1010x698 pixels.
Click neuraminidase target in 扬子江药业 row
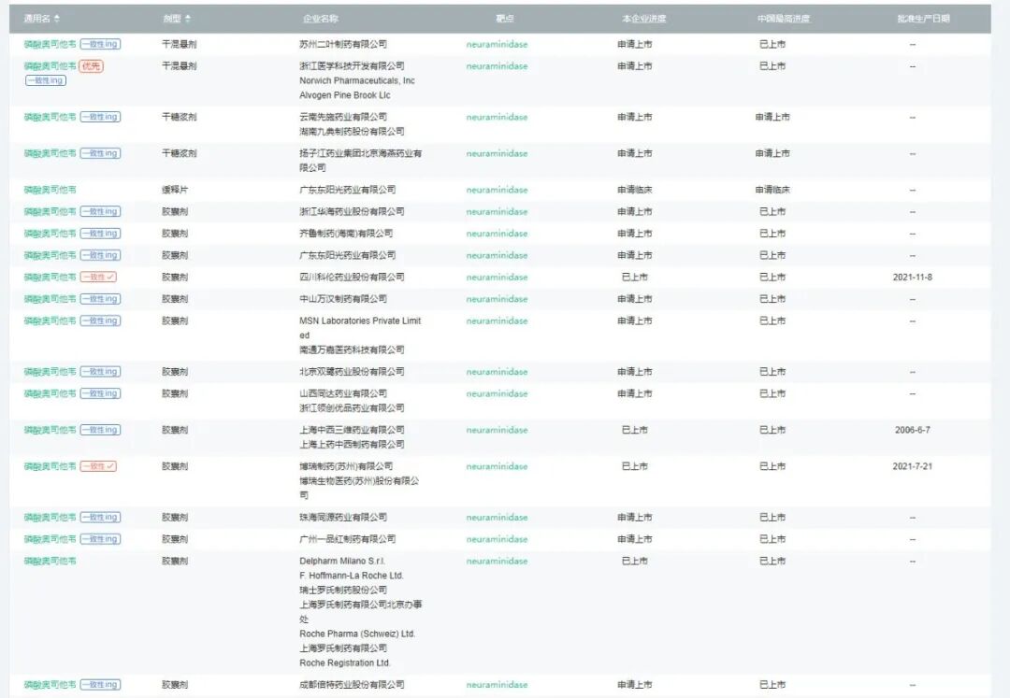coord(497,154)
